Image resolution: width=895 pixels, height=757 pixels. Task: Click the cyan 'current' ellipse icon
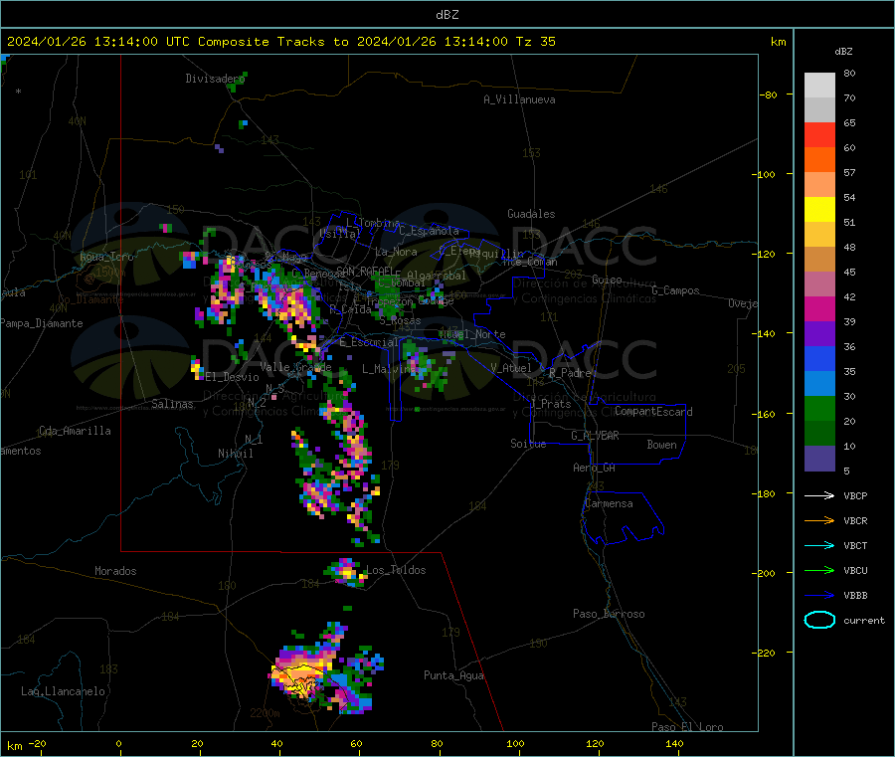tap(819, 620)
